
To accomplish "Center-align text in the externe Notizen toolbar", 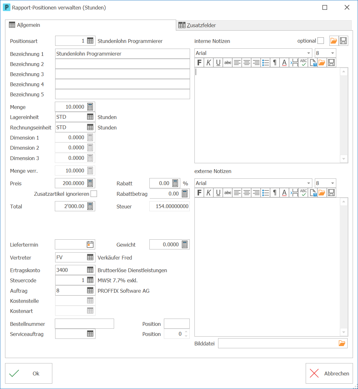I will point(246,193).
